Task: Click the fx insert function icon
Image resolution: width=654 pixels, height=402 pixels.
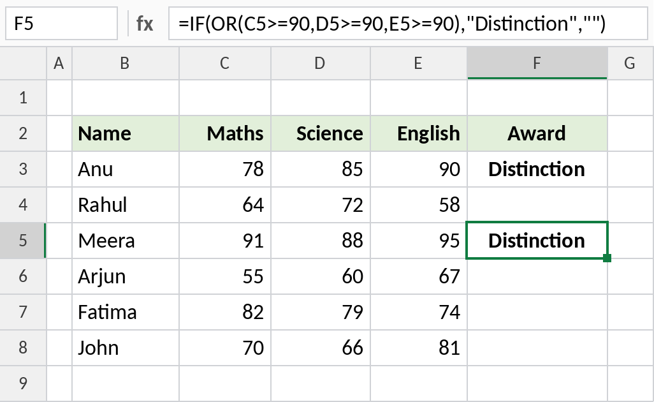Action: point(145,24)
